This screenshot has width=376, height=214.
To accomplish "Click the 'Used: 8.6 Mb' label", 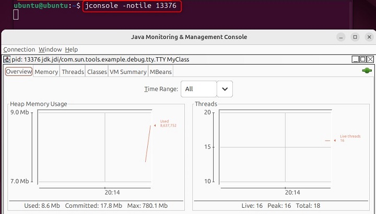I will (x=42, y=206).
